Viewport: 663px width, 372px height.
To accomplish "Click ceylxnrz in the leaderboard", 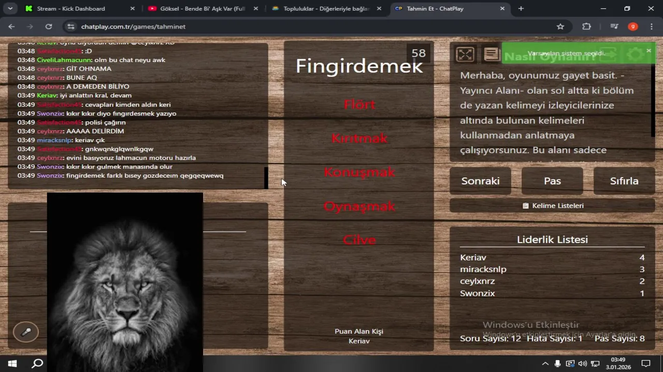I will point(478,281).
